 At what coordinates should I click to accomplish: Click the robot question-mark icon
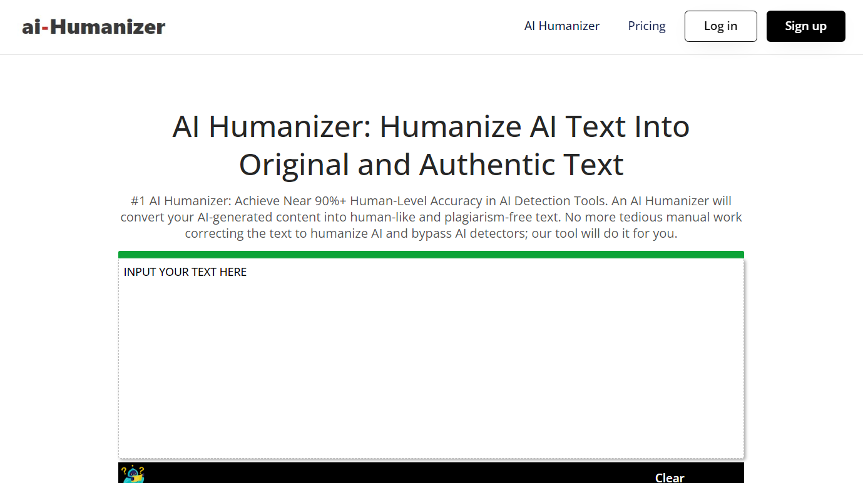(x=133, y=474)
